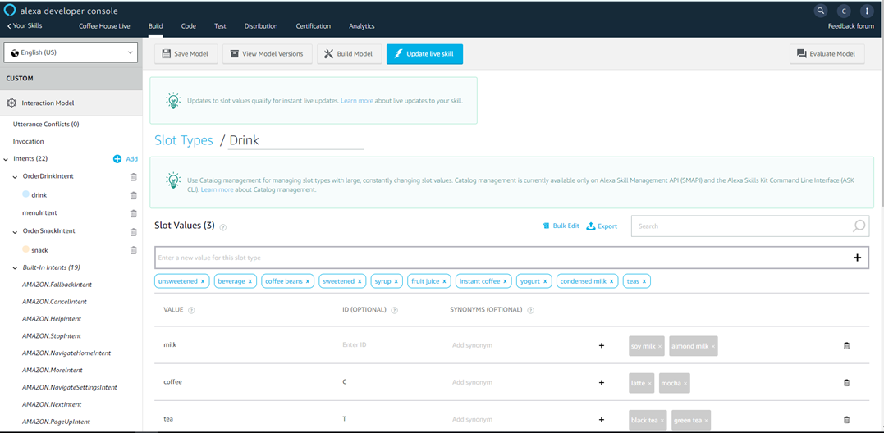The image size is (884, 433).
Task: Add new slot value with plus icon
Action: coord(857,258)
